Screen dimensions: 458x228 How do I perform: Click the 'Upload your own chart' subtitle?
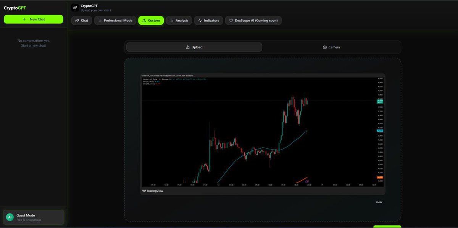pos(96,10)
